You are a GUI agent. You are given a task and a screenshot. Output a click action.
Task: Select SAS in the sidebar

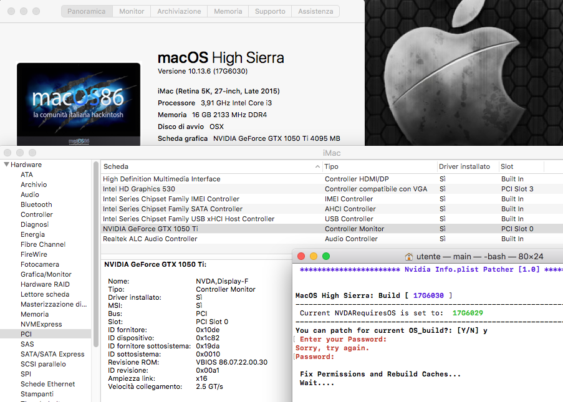[x=27, y=344]
